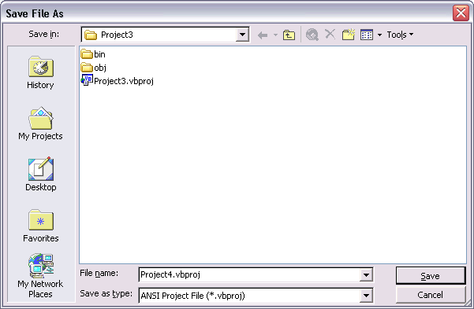Viewport: 474px width, 309px height.
Task: Open the Views dropdown arrow
Action: (379, 35)
